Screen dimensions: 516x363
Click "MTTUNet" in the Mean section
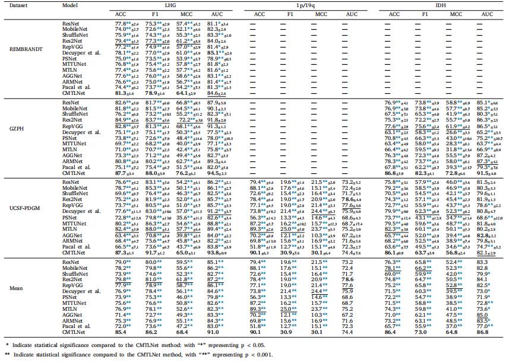74,303
